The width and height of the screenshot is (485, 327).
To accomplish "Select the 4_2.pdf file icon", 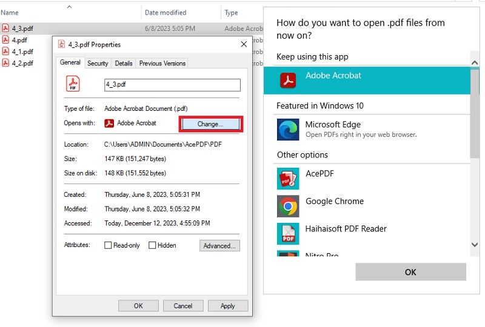I will (5, 63).
